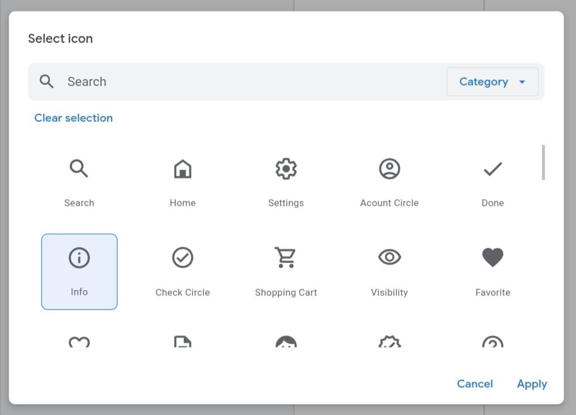Screen dimensions: 576x415
Task: Choose the Visibility eye icon
Action: [x=389, y=258]
